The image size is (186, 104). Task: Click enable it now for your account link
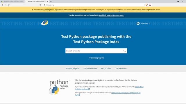click(x=112, y=15)
